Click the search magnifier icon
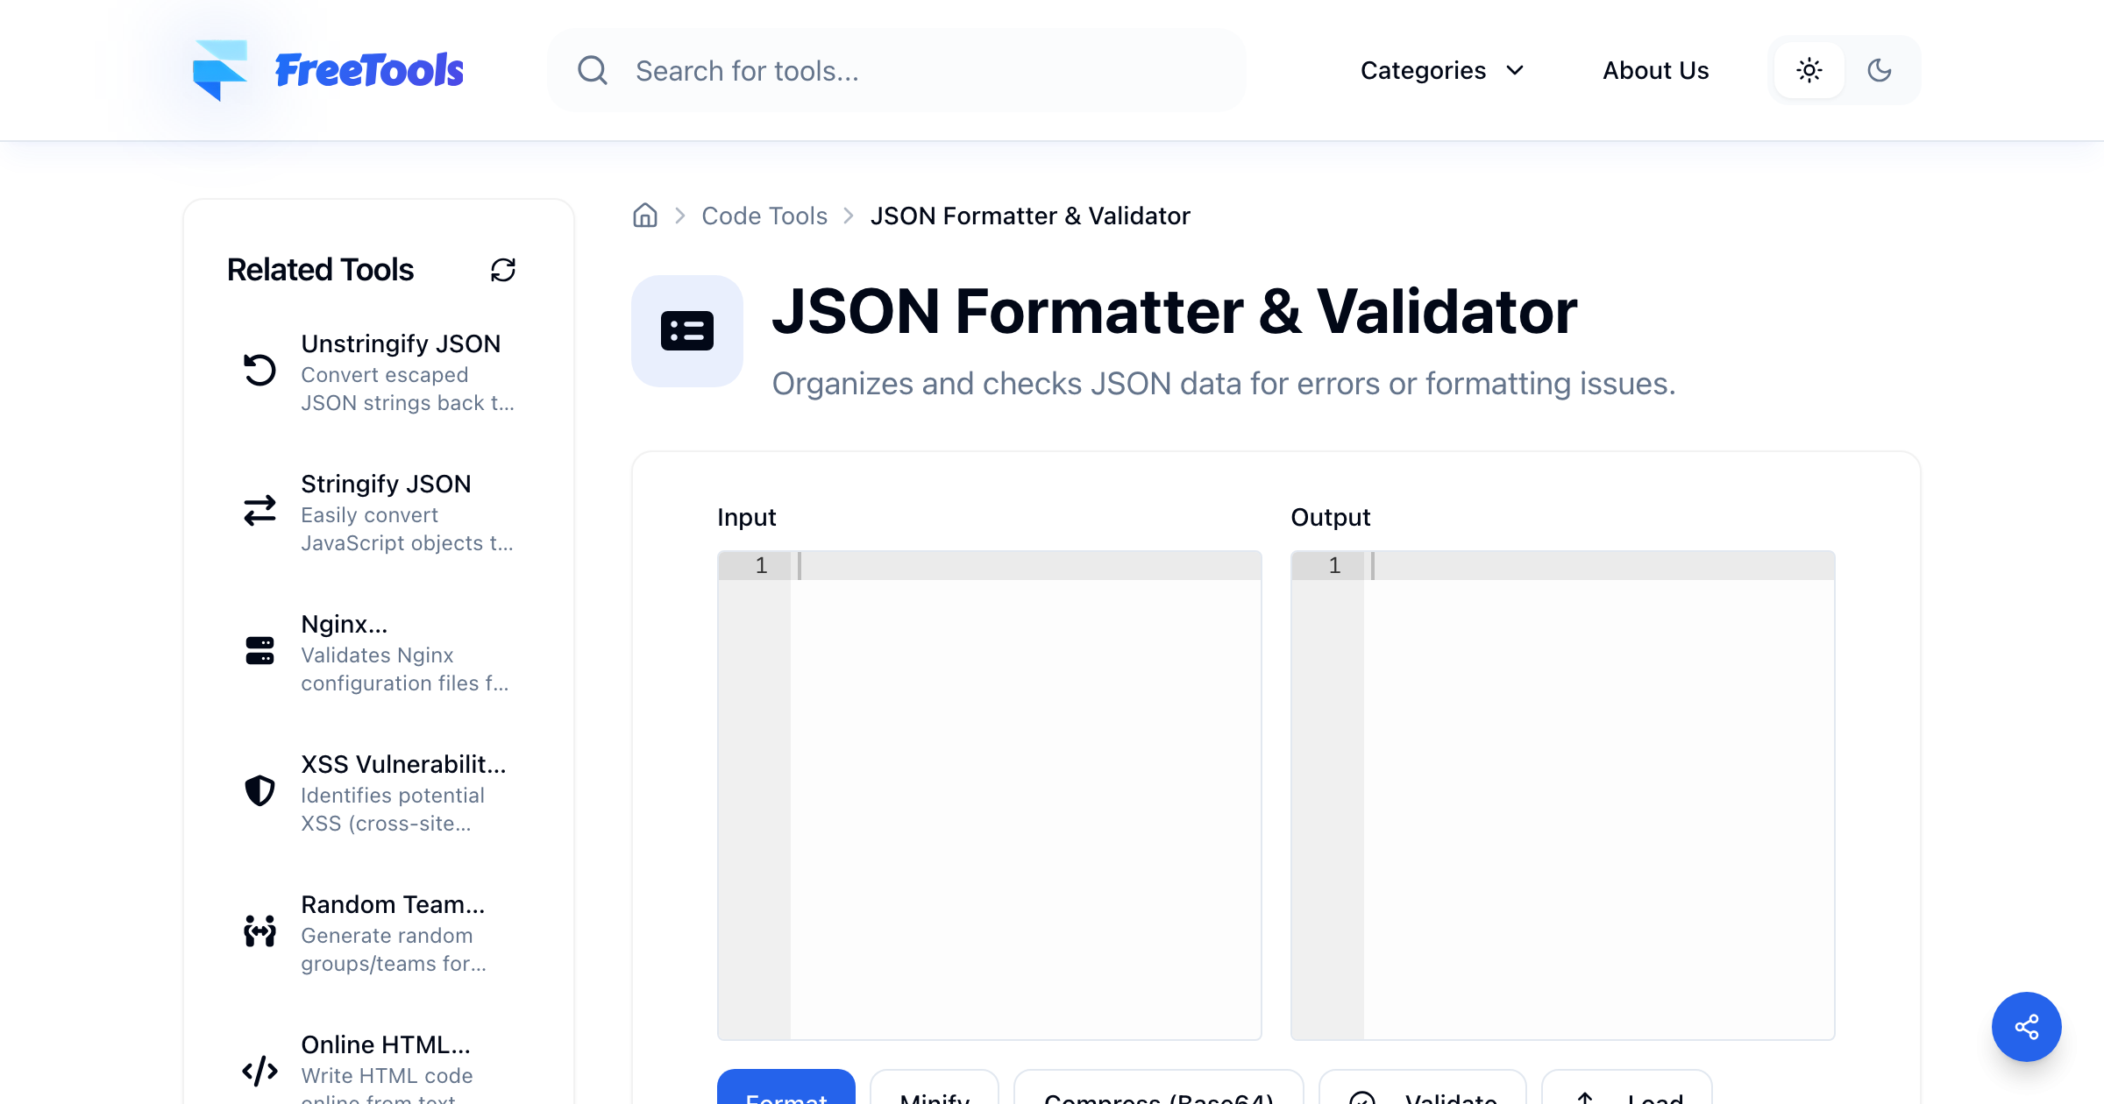 [593, 70]
